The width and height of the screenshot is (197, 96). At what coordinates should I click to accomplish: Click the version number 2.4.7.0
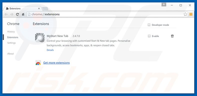[76, 36]
